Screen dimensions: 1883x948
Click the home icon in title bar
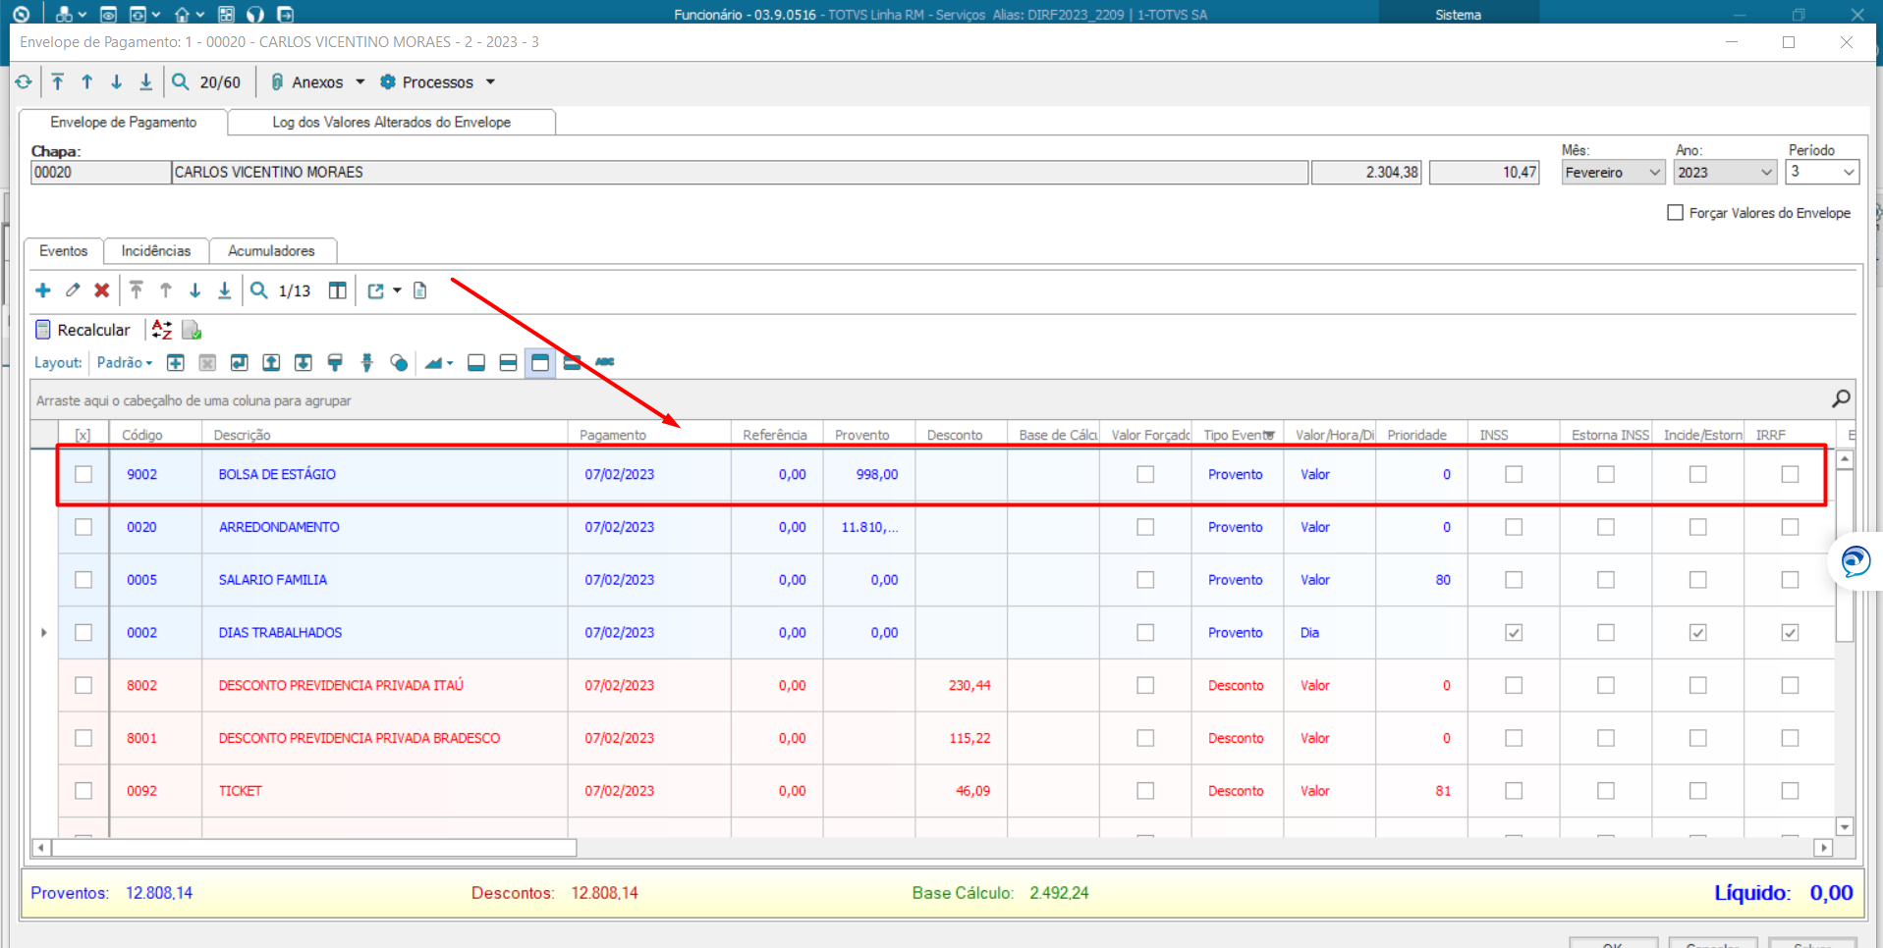pyautogui.click(x=182, y=14)
